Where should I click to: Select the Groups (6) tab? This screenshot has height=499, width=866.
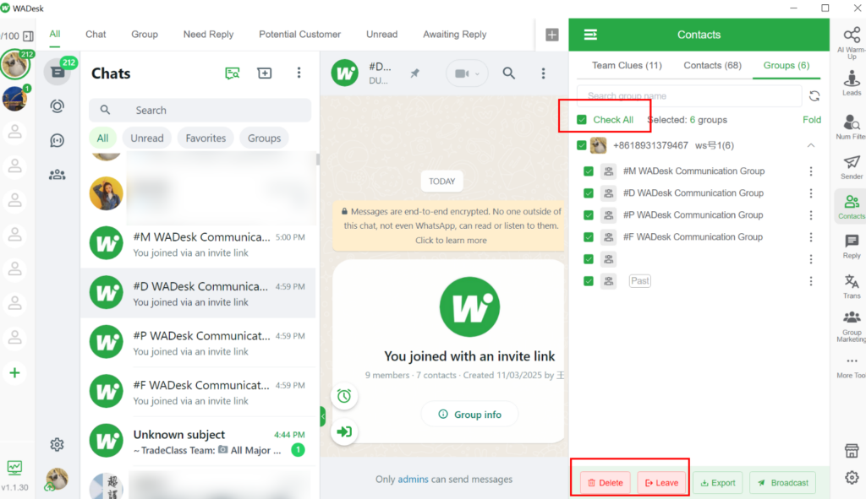[787, 66]
